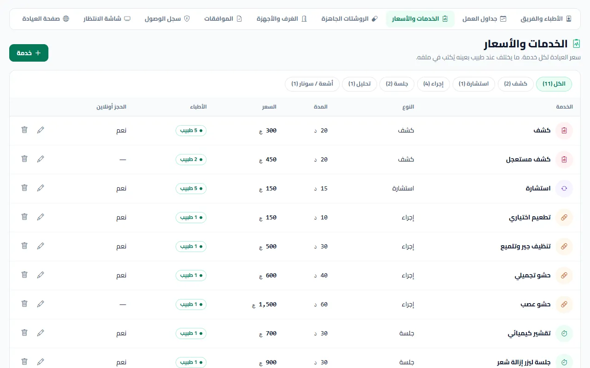Delete the تطعيم اختياري service

(x=24, y=217)
